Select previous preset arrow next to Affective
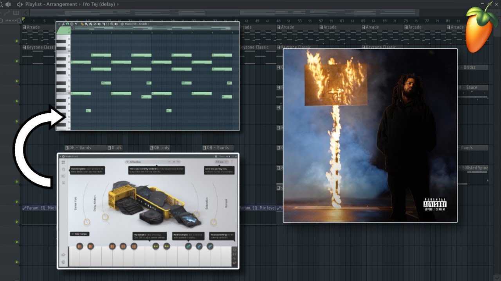Screen dimensions: 501x281 (174, 162)
